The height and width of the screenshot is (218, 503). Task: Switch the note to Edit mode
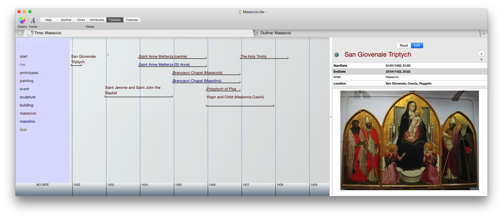[x=417, y=45]
